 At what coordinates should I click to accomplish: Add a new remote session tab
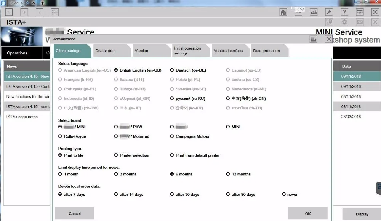[42, 3]
